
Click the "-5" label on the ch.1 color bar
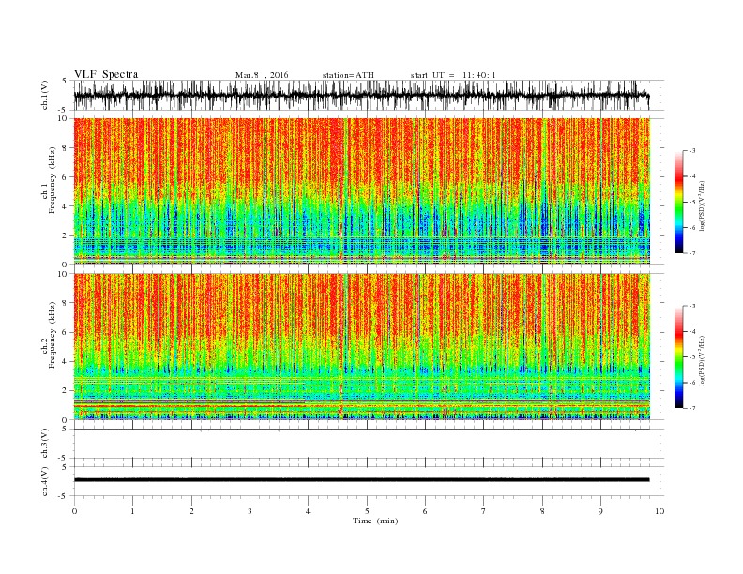point(691,203)
